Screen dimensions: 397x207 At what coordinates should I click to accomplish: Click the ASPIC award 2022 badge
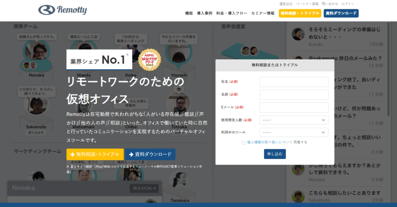149,60
